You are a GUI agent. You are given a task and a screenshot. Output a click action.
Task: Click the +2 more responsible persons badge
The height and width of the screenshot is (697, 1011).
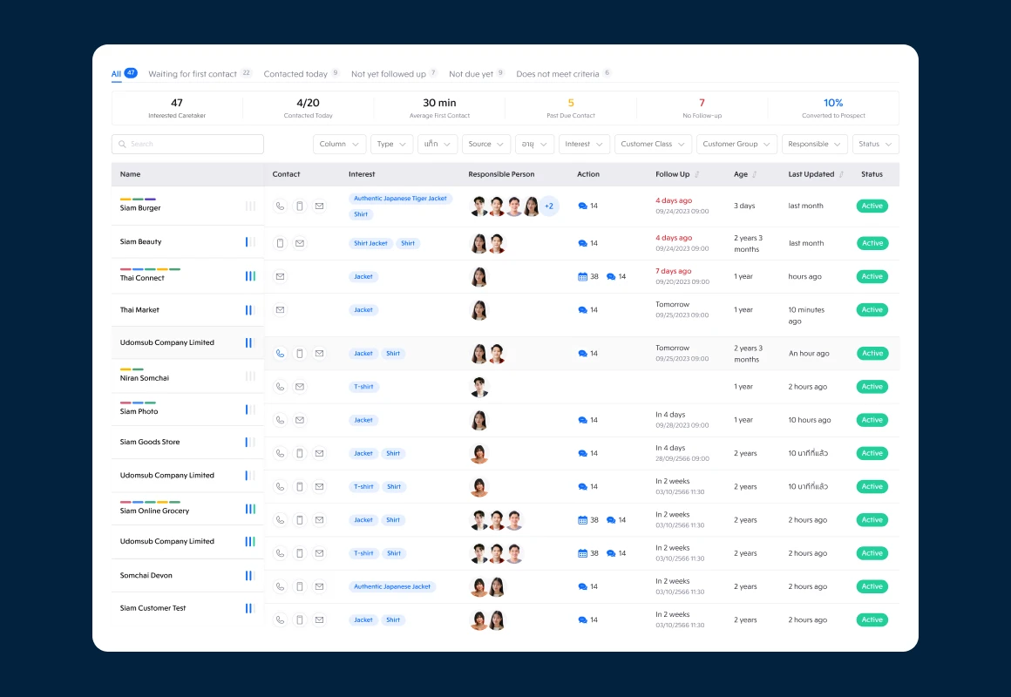549,206
